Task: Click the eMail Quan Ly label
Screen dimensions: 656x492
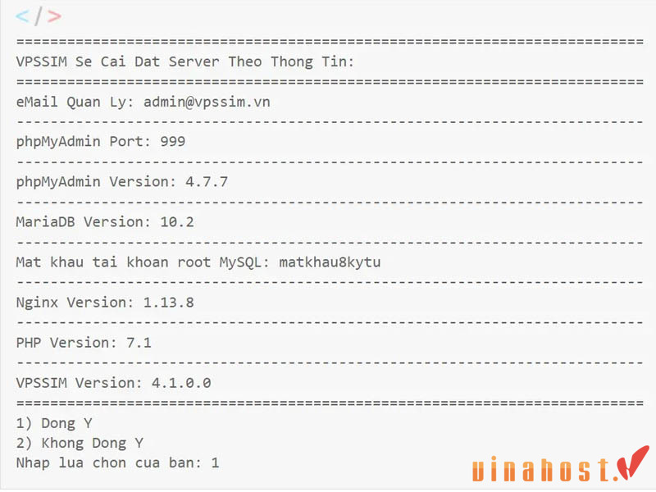Action: point(75,102)
